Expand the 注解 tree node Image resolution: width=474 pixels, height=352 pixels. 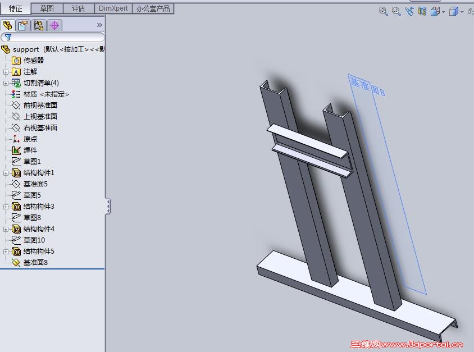[x=6, y=72]
